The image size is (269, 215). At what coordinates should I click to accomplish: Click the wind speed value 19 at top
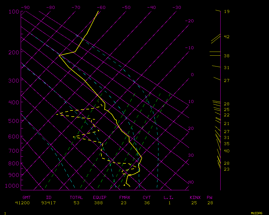click(x=226, y=12)
